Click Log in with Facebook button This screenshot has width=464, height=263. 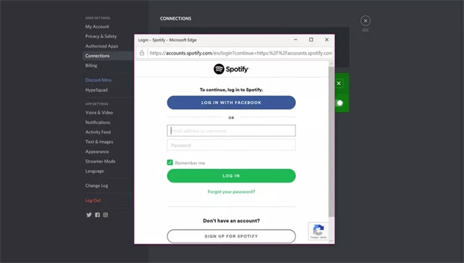click(231, 102)
